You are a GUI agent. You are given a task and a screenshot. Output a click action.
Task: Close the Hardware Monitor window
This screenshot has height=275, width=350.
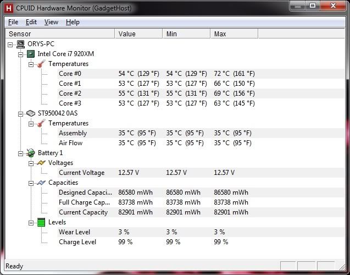(x=333, y=6)
